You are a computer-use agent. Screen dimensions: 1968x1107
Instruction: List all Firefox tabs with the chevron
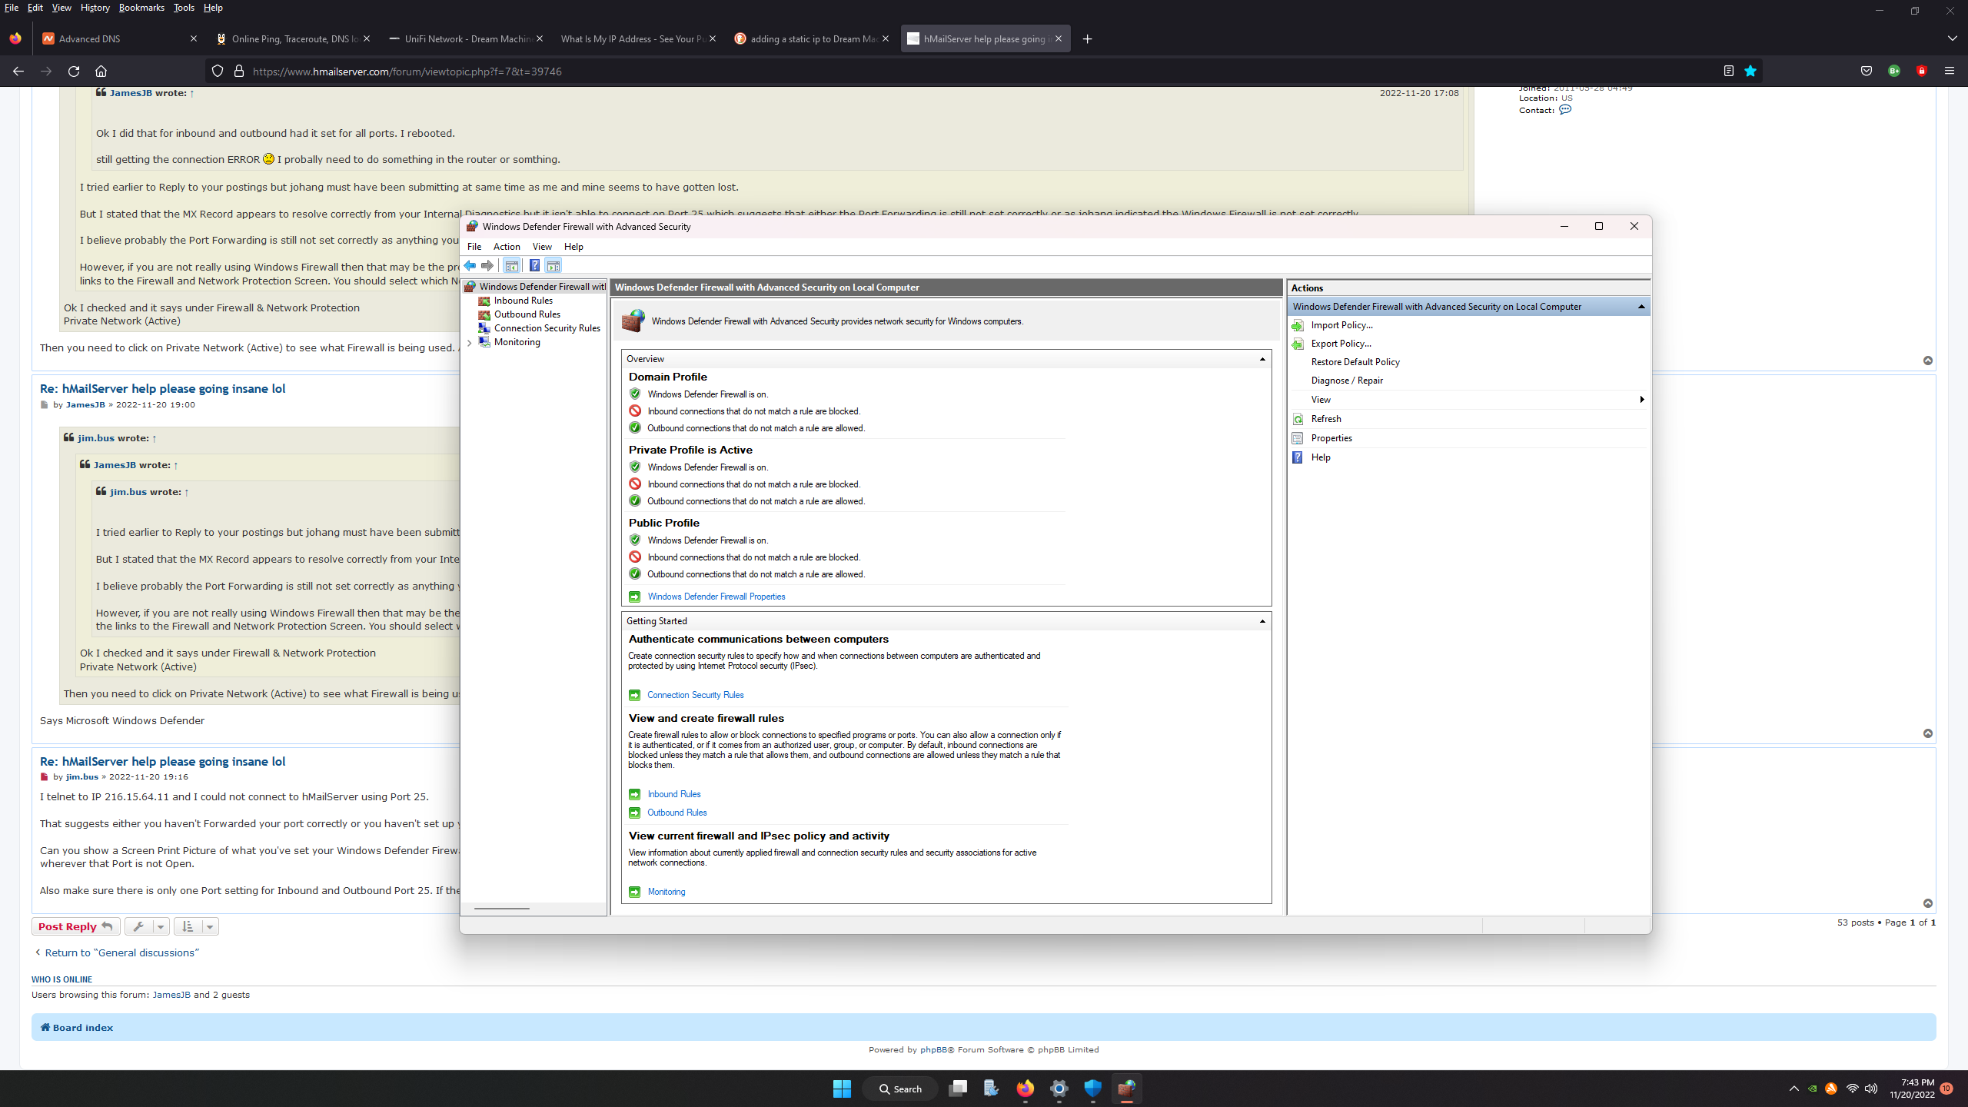(1953, 38)
